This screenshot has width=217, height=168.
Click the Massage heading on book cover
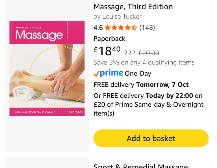point(39,35)
